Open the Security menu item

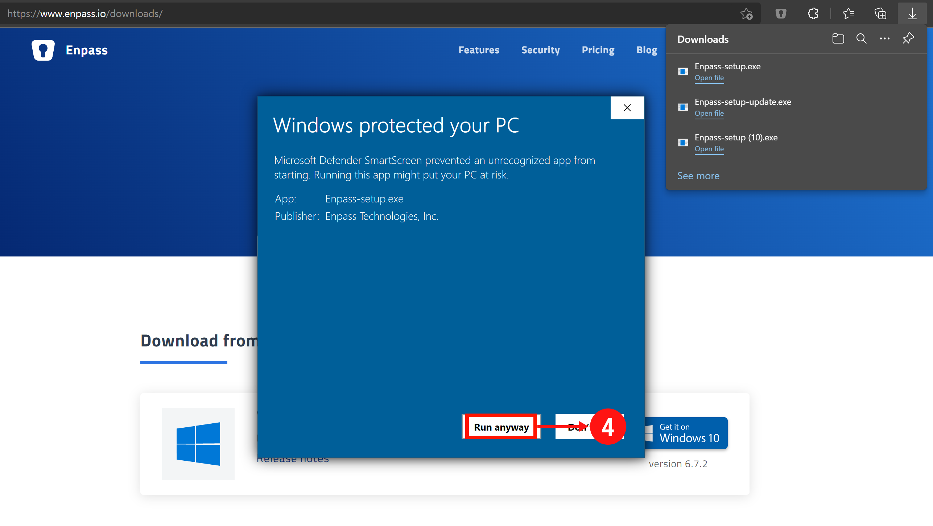pos(540,50)
